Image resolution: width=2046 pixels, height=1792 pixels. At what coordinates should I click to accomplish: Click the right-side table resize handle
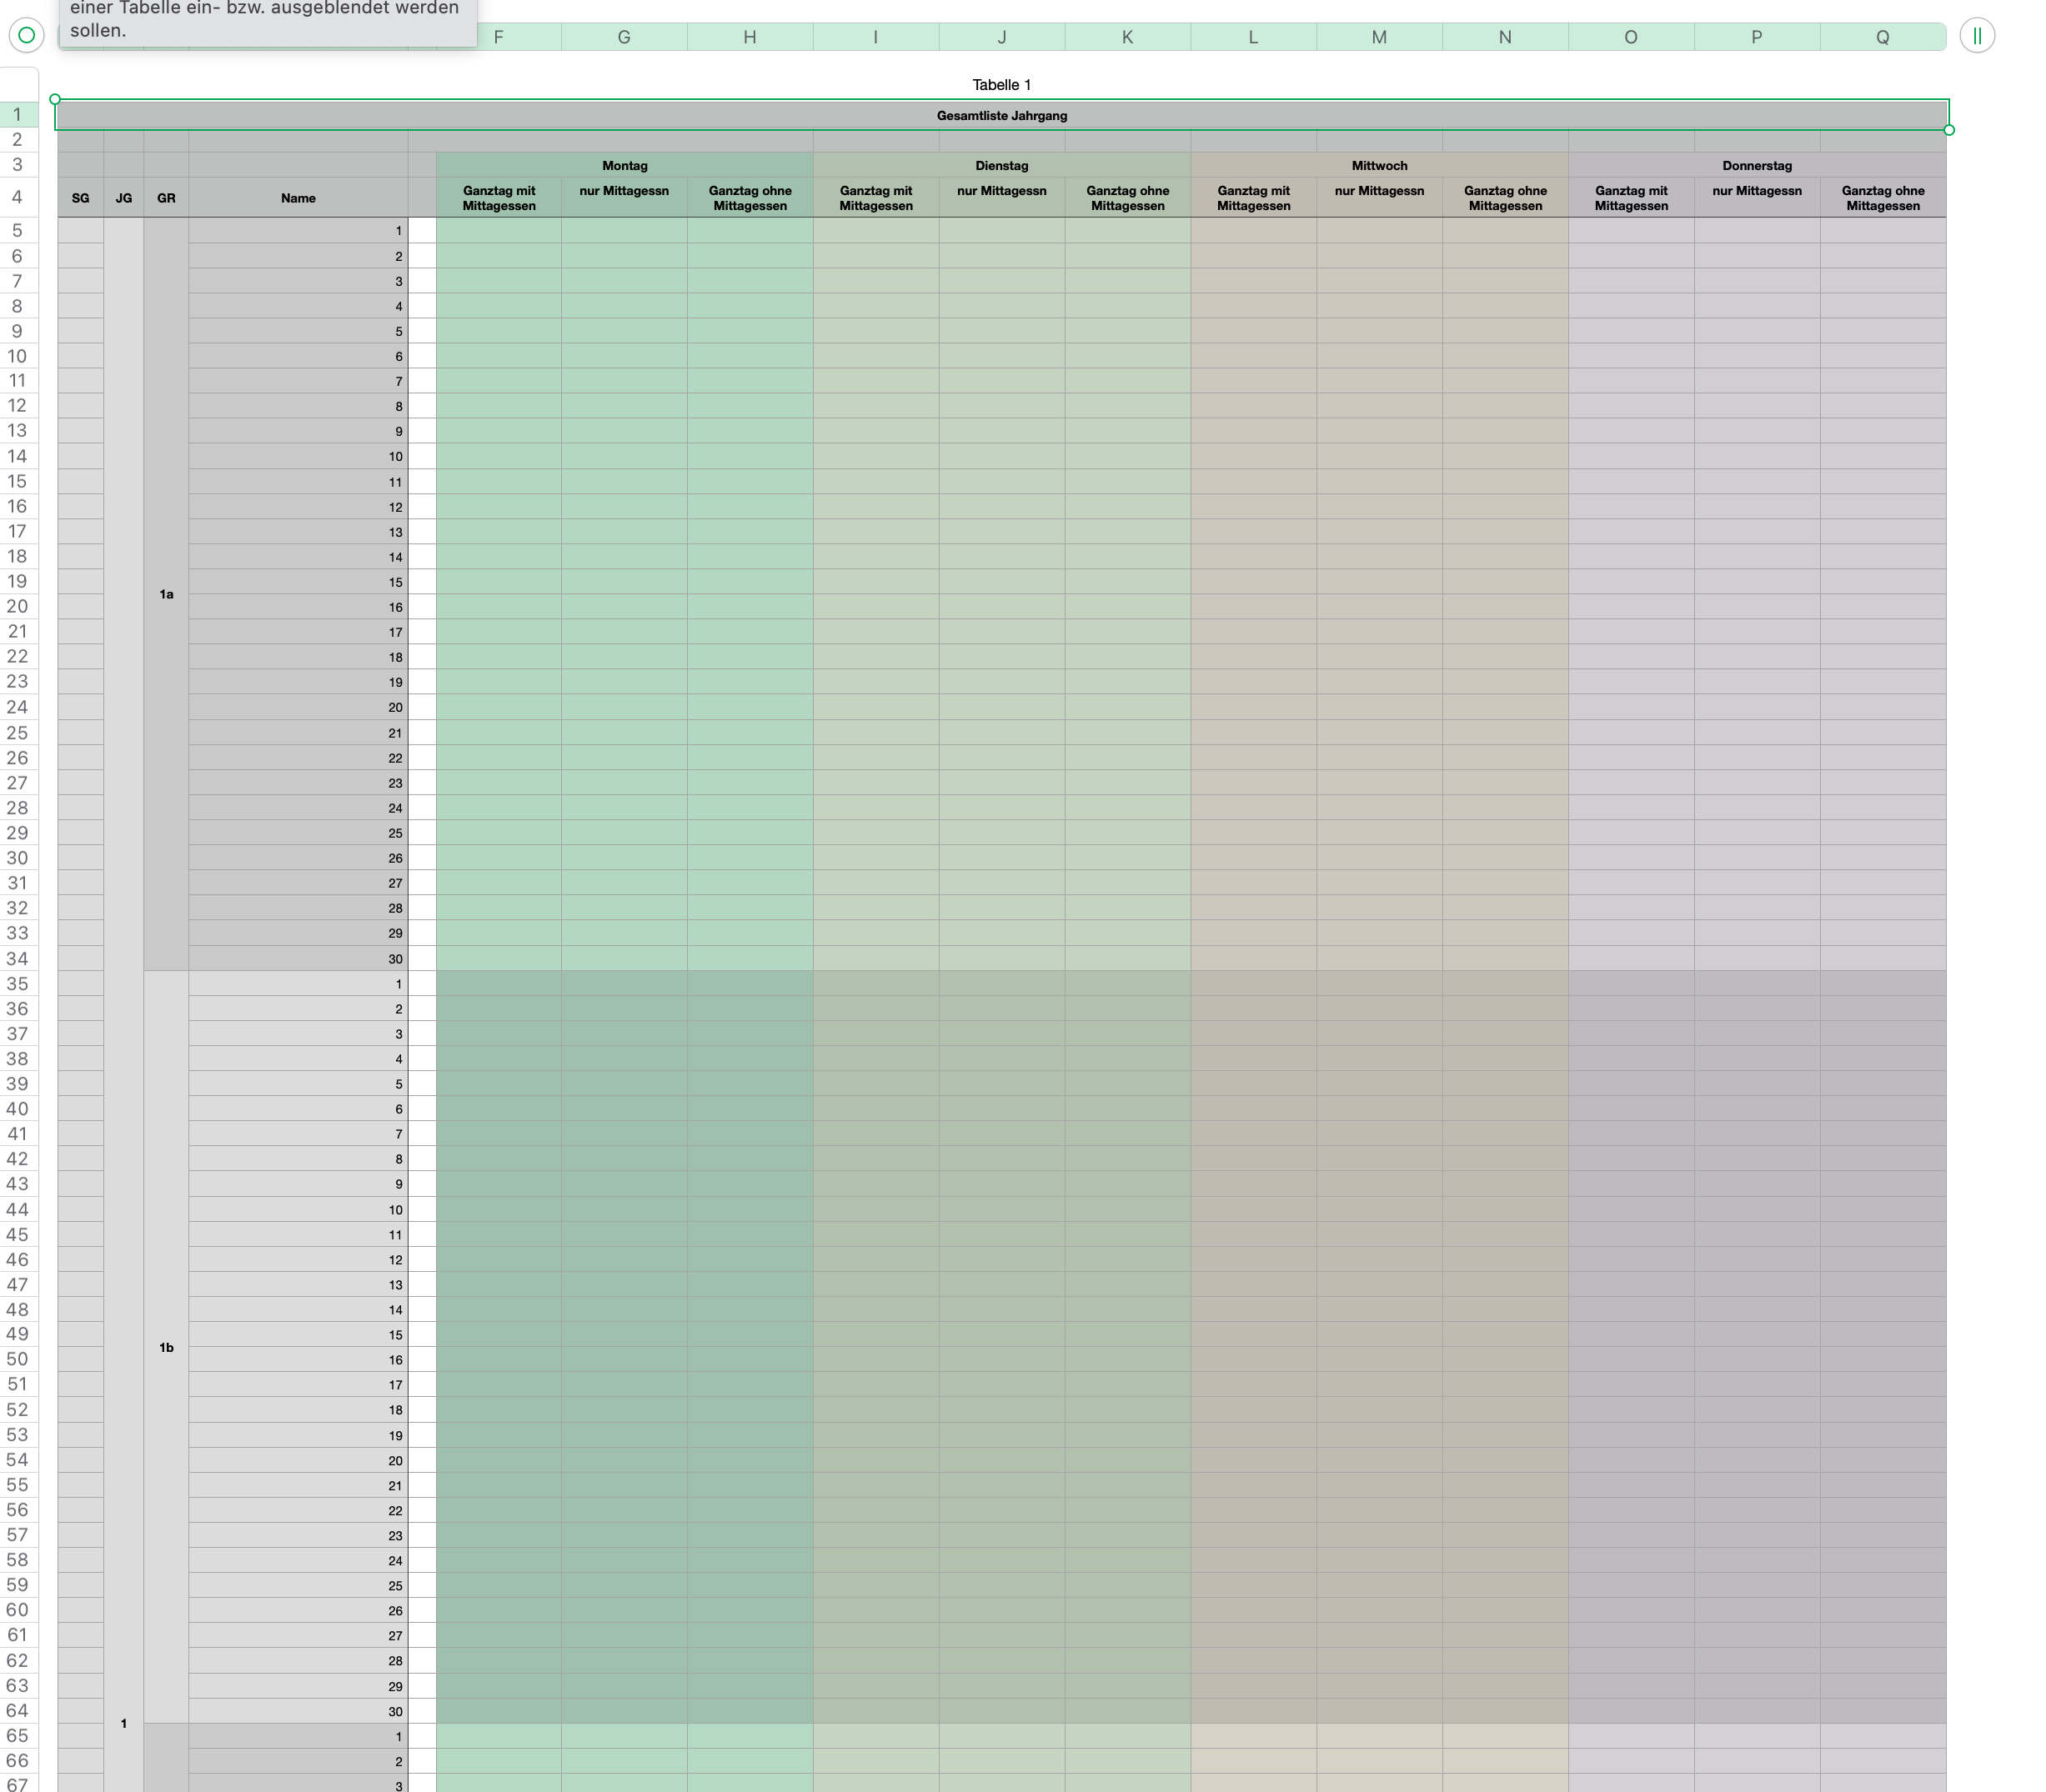tap(1948, 130)
